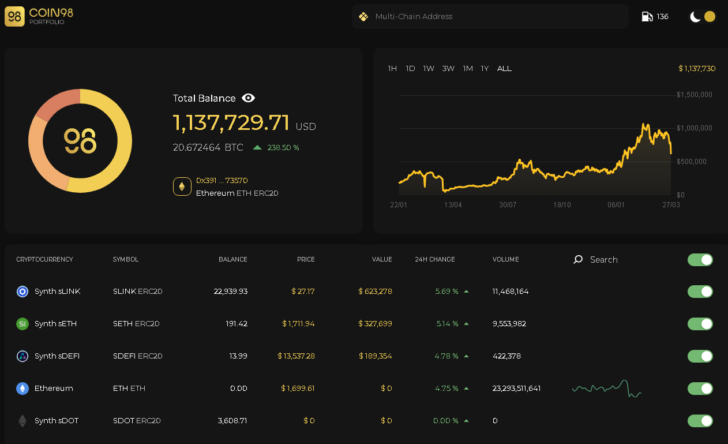Click the up arrow next to 0.00 %
This screenshot has width=728, height=444.
coord(466,421)
